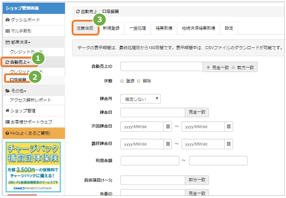Focus the 利用金額 minimum field
Screen dimensions: 286x198
[x=150, y=161]
